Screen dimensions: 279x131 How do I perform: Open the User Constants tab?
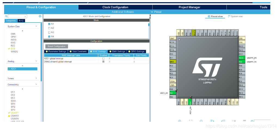(x=78, y=52)
